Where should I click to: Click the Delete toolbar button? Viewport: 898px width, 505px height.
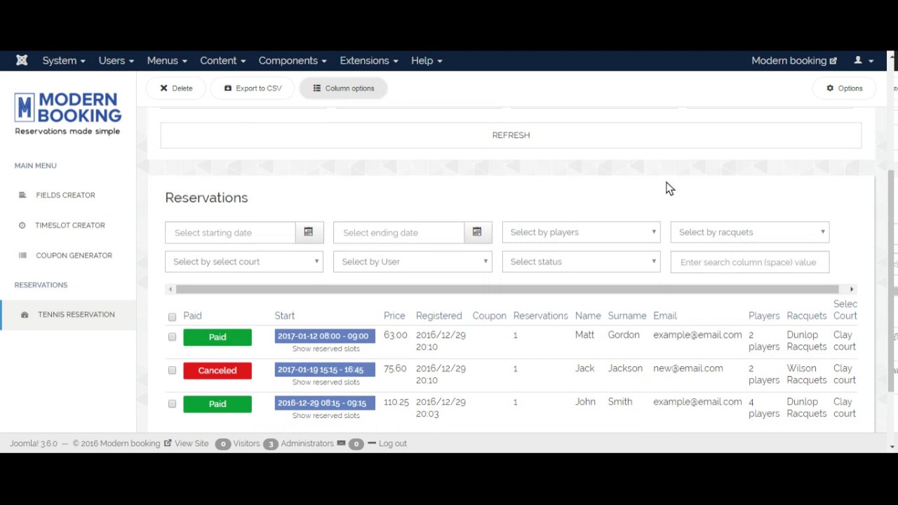click(x=176, y=88)
